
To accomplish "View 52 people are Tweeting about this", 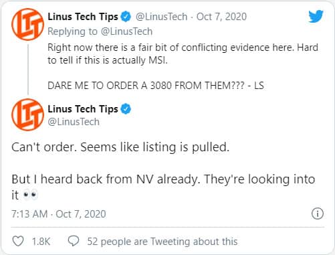I will (162, 242).
